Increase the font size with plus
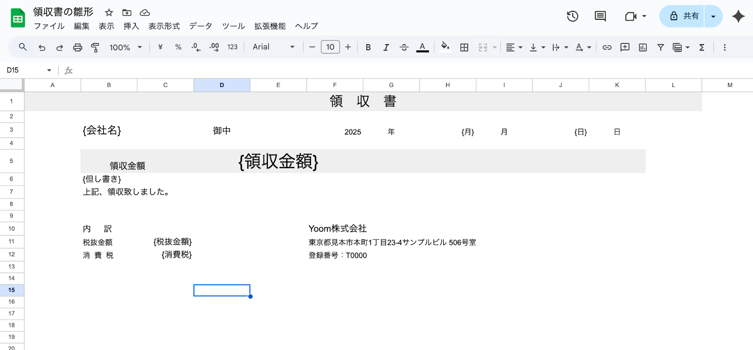 coord(348,47)
